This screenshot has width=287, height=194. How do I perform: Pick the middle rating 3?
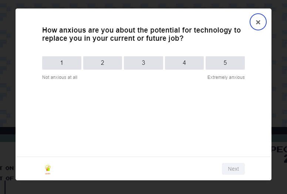pyautogui.click(x=143, y=63)
